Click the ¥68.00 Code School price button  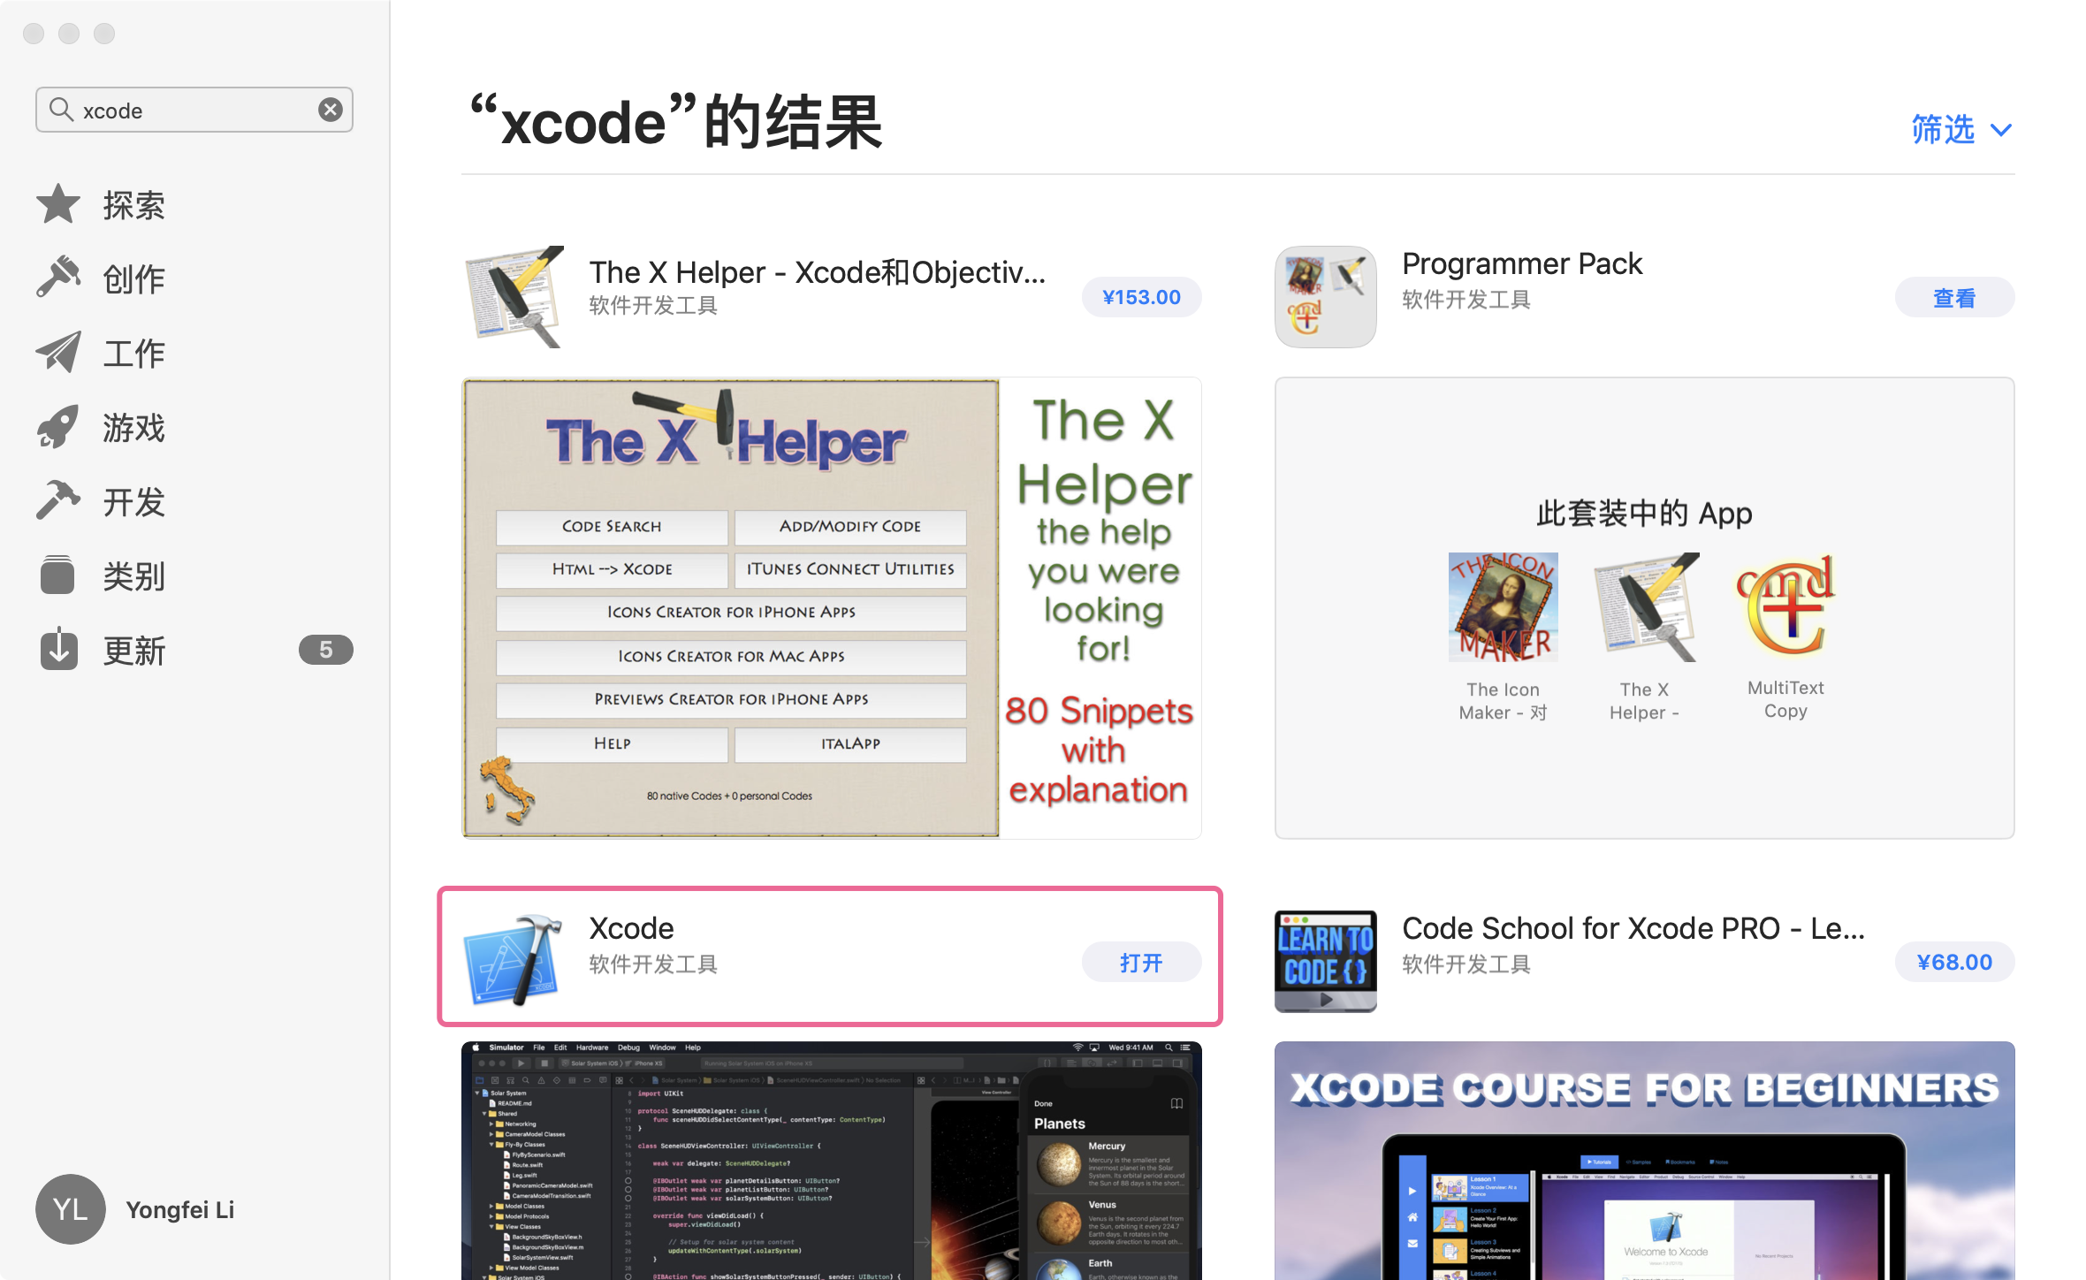1953,962
